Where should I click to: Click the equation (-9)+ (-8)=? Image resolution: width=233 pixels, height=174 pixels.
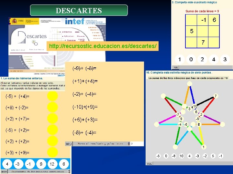84,68
